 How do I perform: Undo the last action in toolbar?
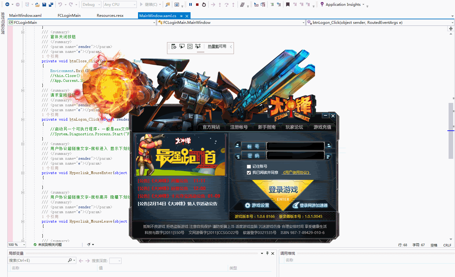pyautogui.click(x=60, y=5)
